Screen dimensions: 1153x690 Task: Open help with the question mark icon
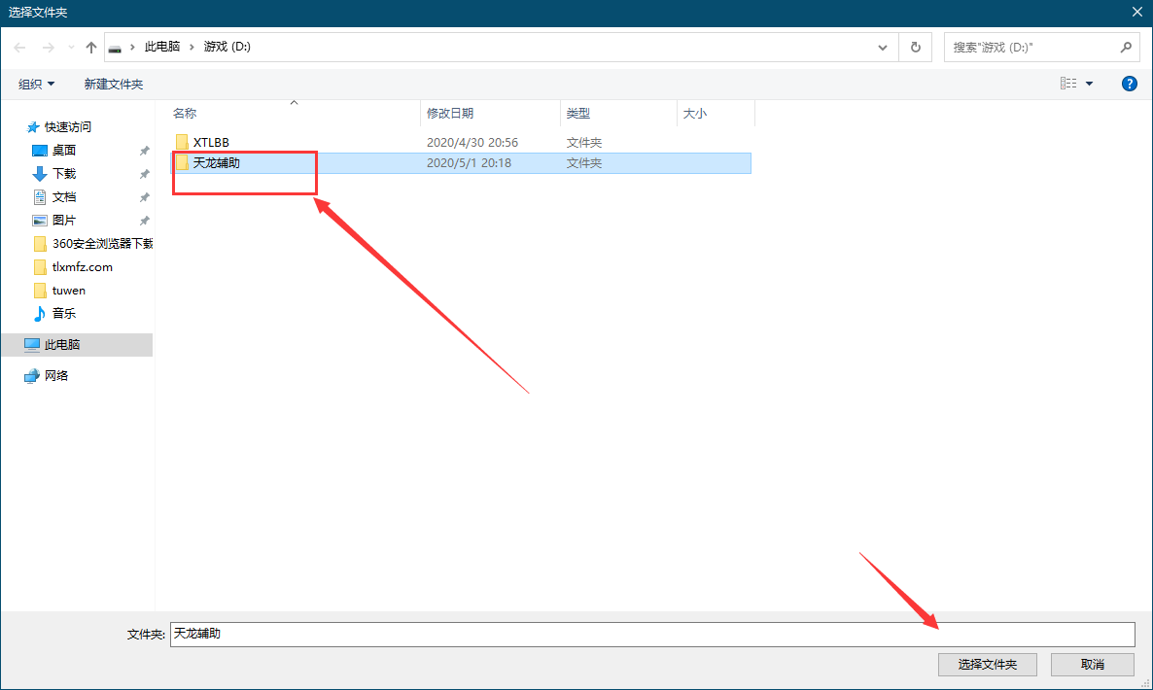pyautogui.click(x=1130, y=84)
